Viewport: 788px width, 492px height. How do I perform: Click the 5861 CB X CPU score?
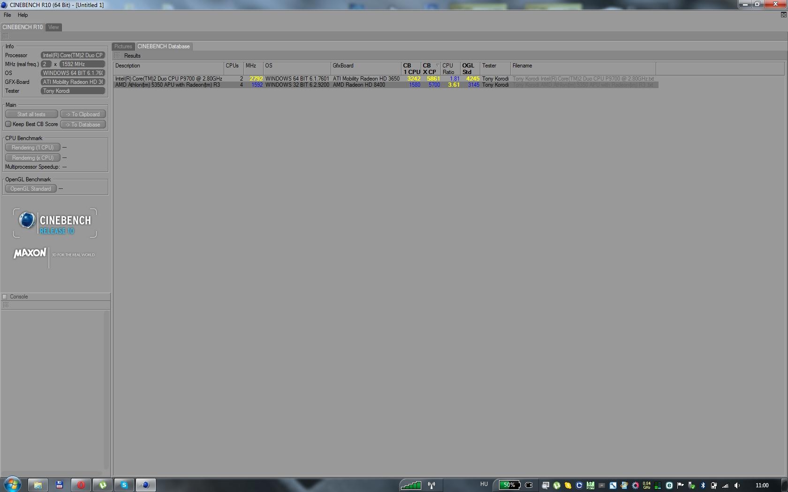pos(433,79)
